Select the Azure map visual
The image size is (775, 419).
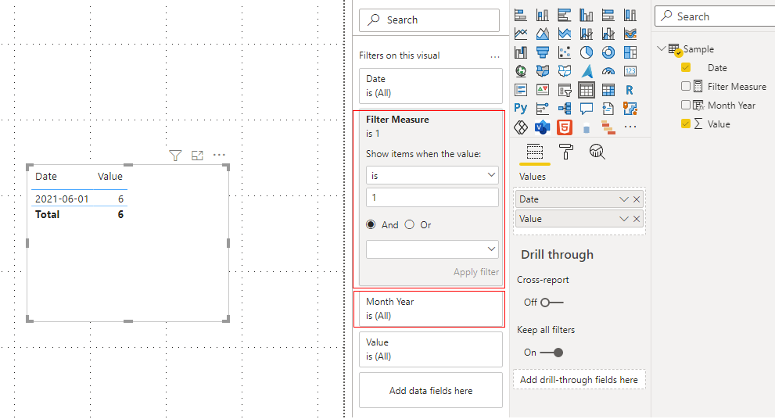[x=587, y=71]
